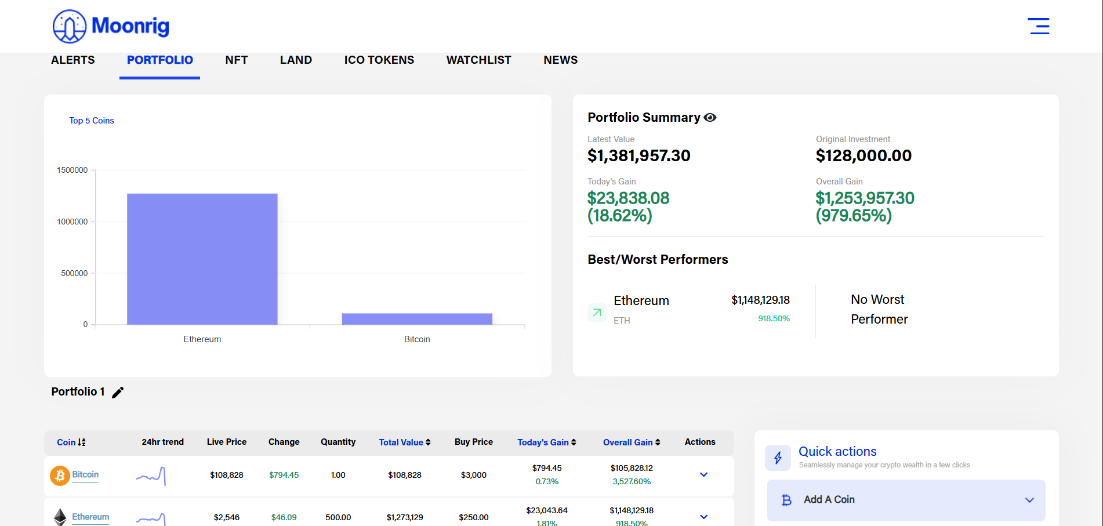Click Ethereum best performer arrow icon
The height and width of the screenshot is (526, 1103).
[x=597, y=313]
